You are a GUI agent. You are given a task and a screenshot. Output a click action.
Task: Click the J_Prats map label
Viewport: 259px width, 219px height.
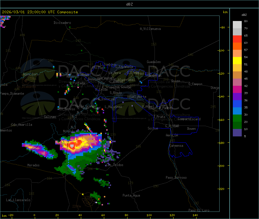point(159,117)
